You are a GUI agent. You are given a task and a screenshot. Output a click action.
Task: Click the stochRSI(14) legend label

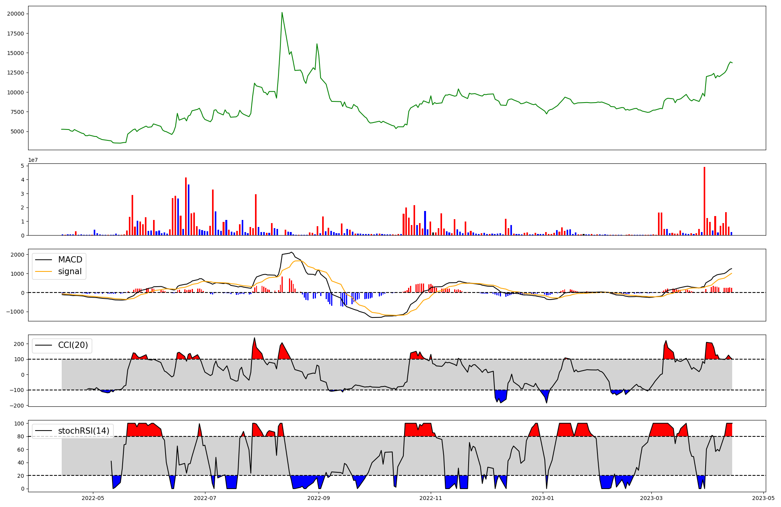[84, 431]
